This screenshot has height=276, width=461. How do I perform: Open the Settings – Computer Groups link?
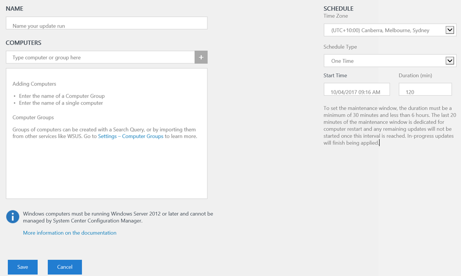point(131,136)
